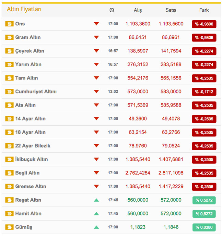Click the İkibuçuk Altın buying price 1.385,5440
This screenshot has width=223, height=237.
click(138, 159)
